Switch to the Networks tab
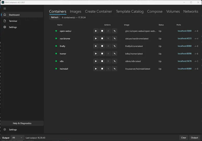 pyautogui.click(x=191, y=11)
